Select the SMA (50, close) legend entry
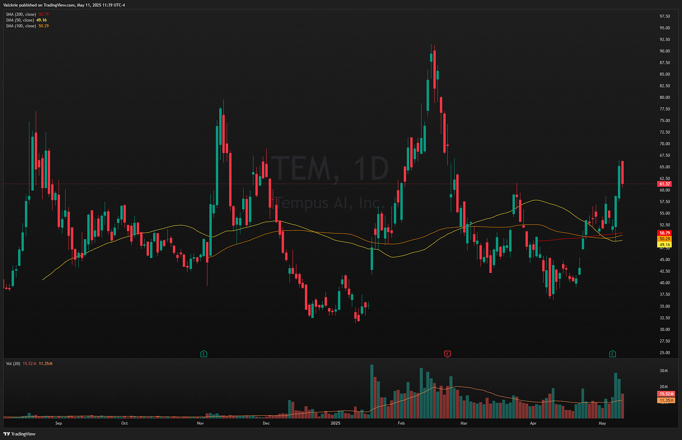Screen dimensions: 682x440 (x=26, y=20)
